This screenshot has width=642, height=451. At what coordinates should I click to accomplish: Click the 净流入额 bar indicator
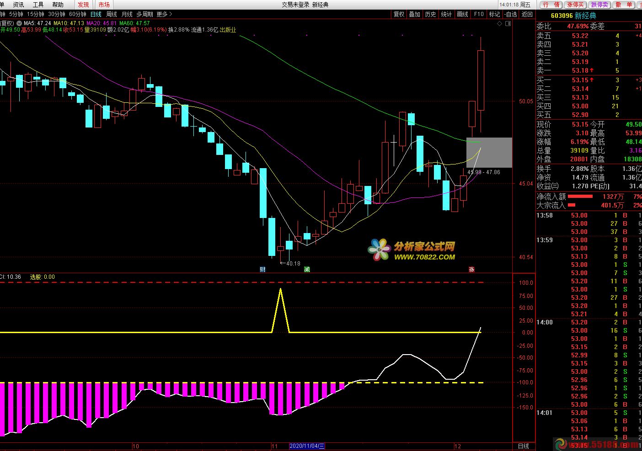[580, 196]
